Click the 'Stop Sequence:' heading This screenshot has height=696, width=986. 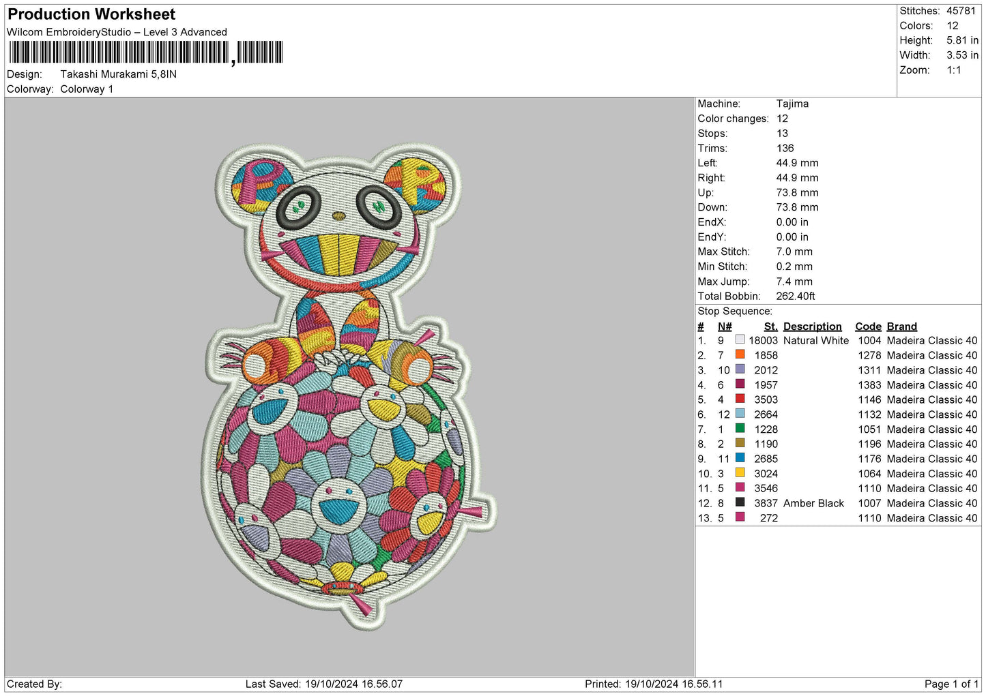click(735, 312)
